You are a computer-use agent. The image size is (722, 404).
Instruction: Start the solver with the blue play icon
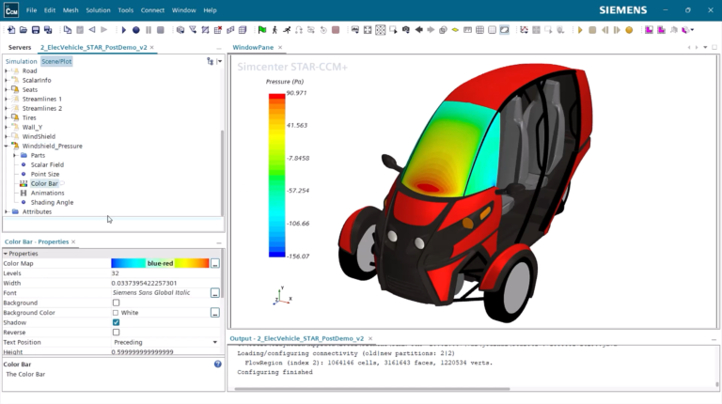click(123, 30)
